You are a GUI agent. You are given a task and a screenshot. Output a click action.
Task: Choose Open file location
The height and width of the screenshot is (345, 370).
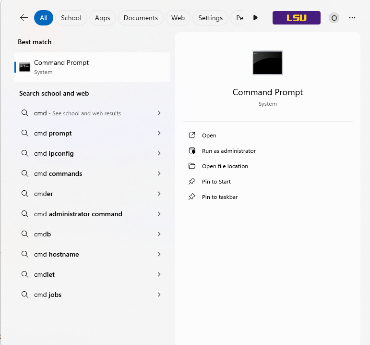coord(225,166)
